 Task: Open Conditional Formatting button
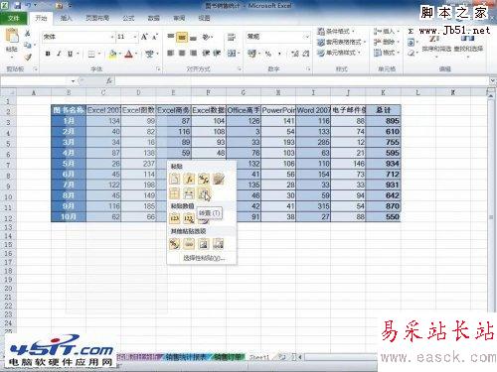tap(336, 32)
